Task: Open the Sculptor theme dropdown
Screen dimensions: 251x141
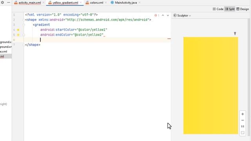Action: pyautogui.click(x=182, y=16)
